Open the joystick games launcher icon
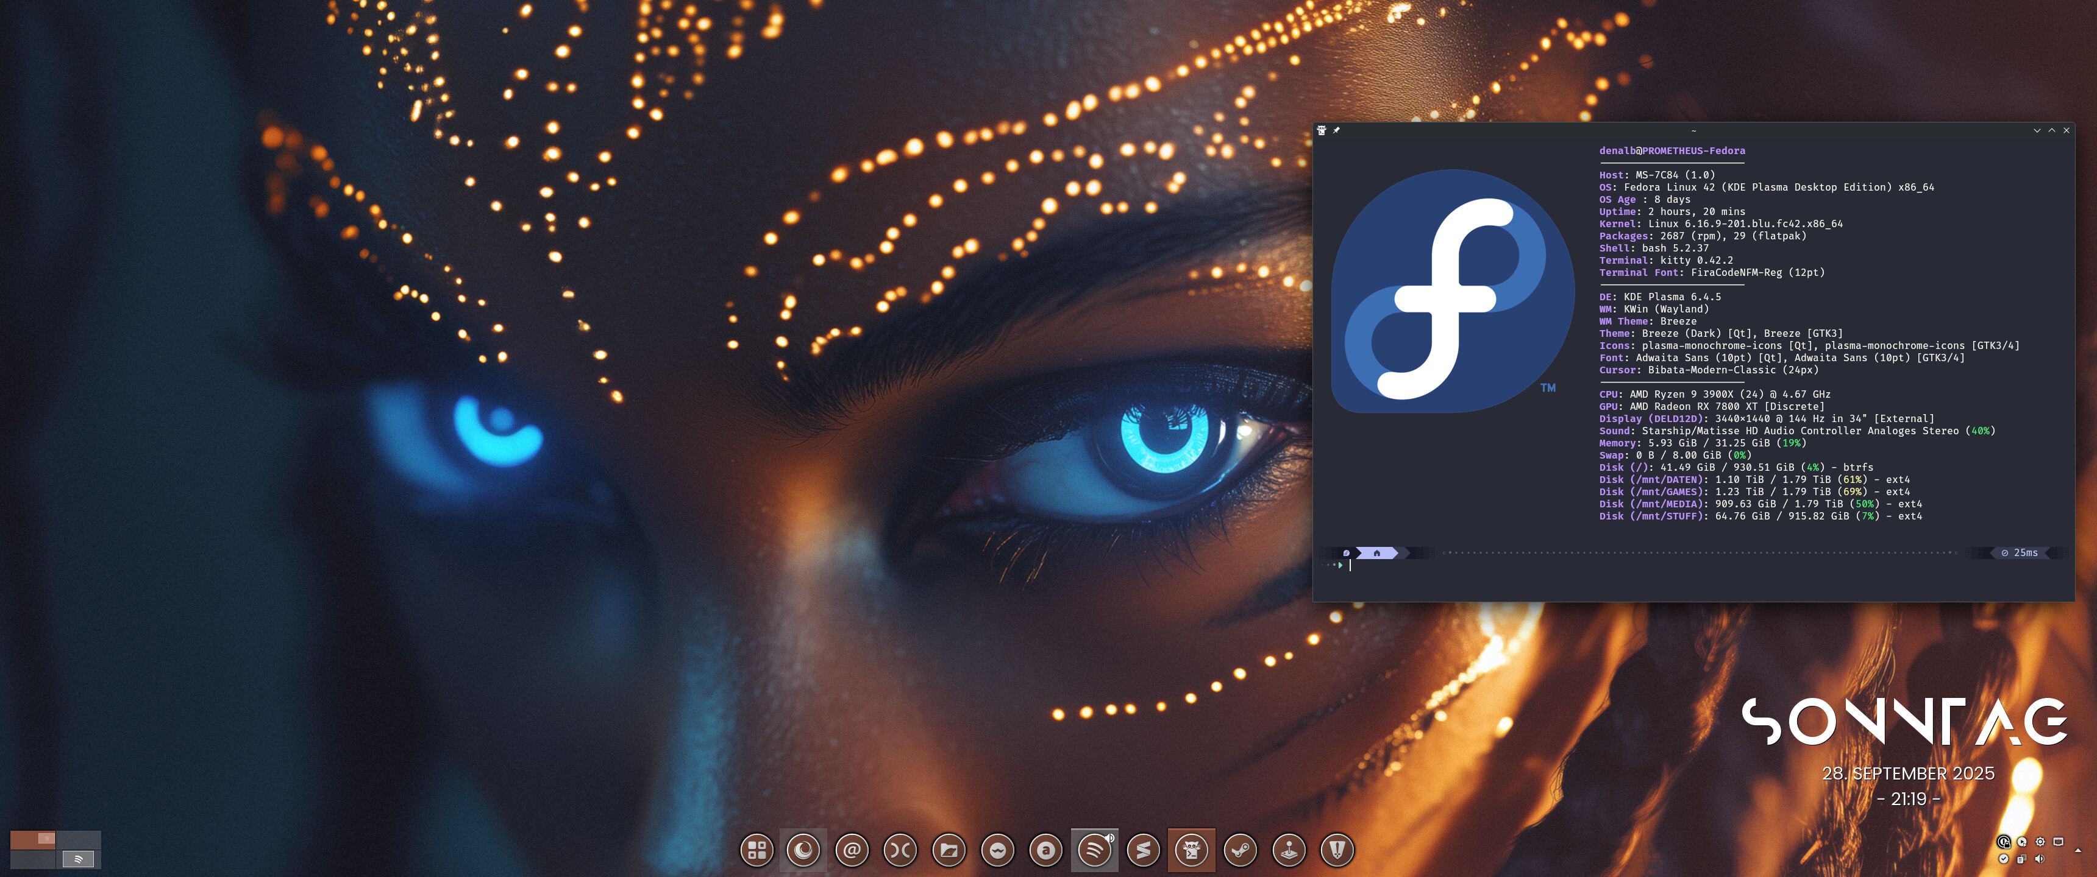This screenshot has height=877, width=2097. click(x=1289, y=850)
